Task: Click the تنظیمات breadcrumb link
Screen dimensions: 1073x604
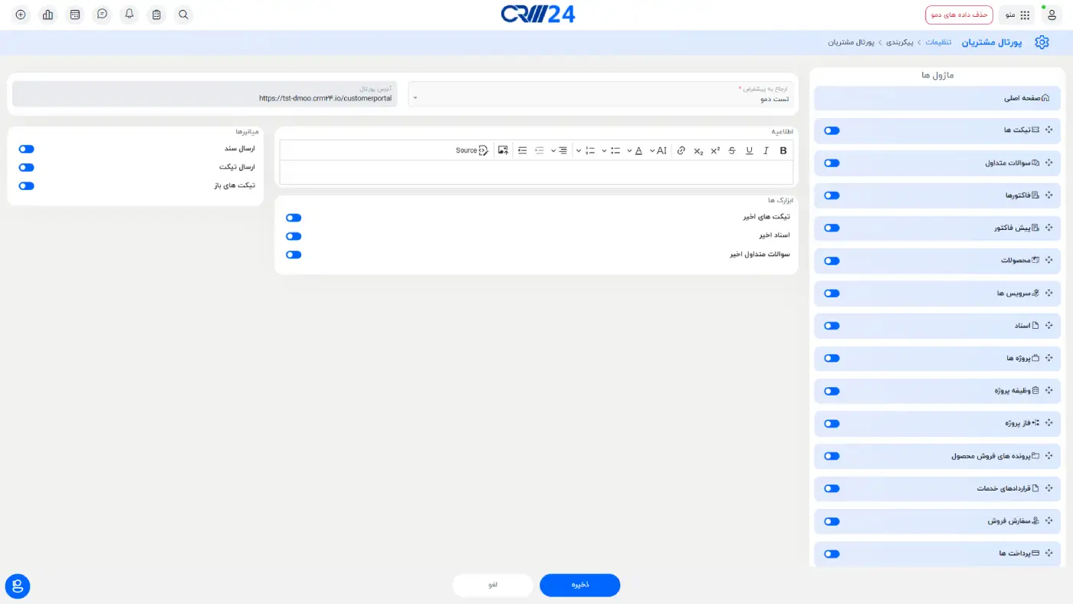Action: 939,42
